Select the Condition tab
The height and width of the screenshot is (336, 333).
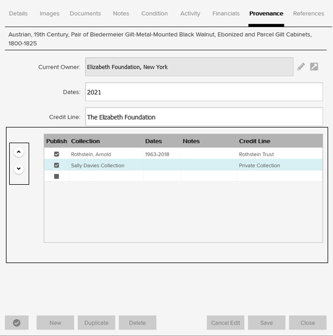pos(155,14)
